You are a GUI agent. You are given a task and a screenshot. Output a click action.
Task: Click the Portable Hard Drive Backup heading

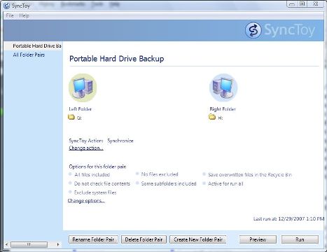(117, 59)
